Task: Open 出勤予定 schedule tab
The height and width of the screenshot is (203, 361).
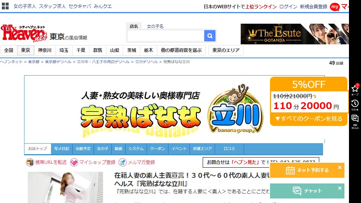Action: [x=83, y=149]
